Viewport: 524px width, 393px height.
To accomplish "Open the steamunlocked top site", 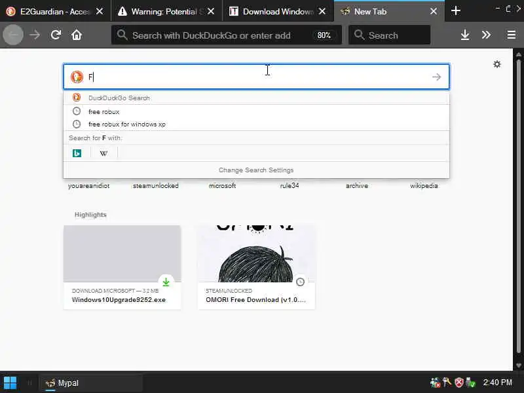I will [156, 186].
